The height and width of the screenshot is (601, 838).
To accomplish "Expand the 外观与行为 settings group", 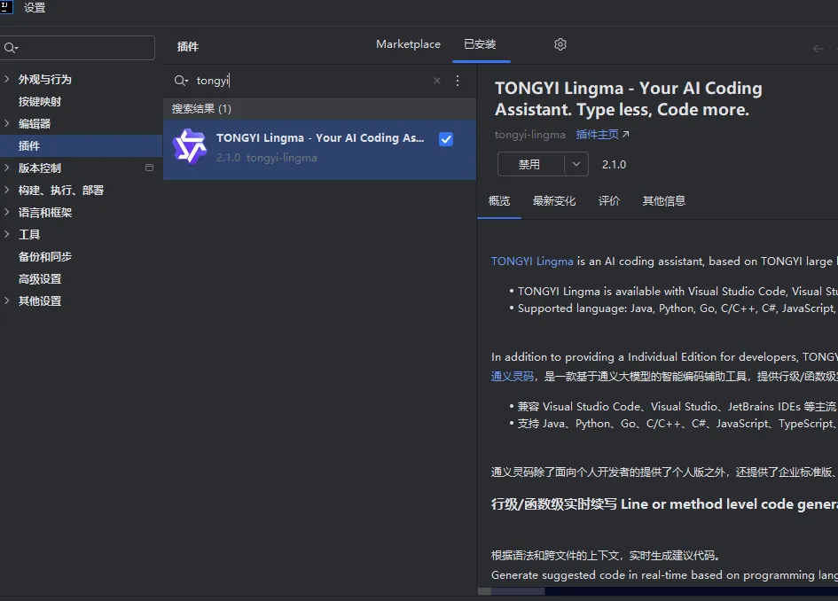I will pos(7,79).
